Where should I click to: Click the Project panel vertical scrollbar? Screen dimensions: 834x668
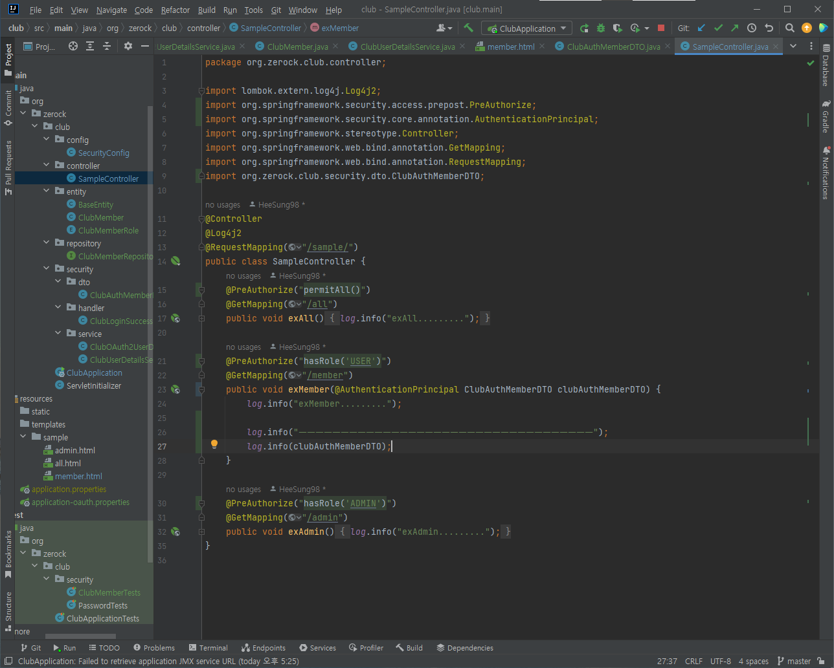coord(150,333)
